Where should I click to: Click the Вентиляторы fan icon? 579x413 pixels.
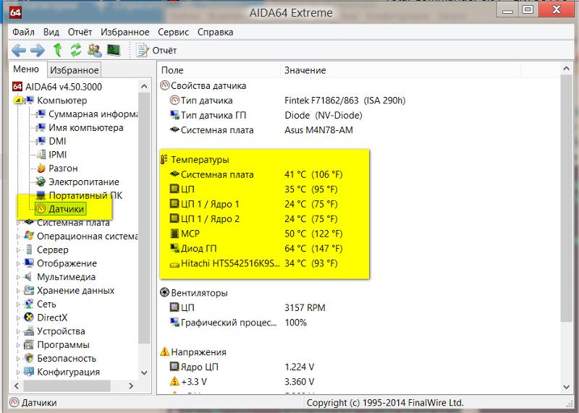165,293
